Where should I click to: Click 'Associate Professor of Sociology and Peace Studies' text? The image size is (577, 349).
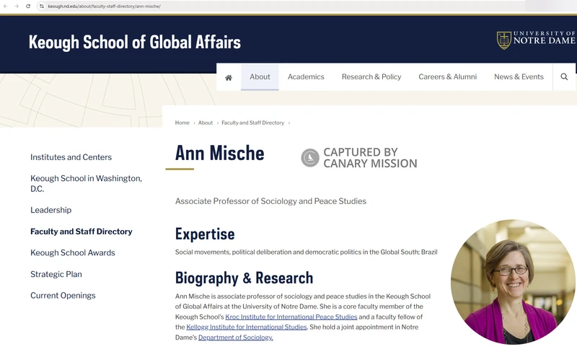coord(271,201)
